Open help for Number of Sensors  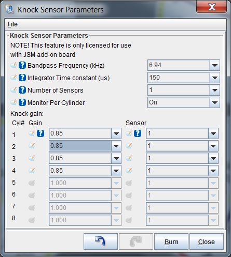pos(22,90)
